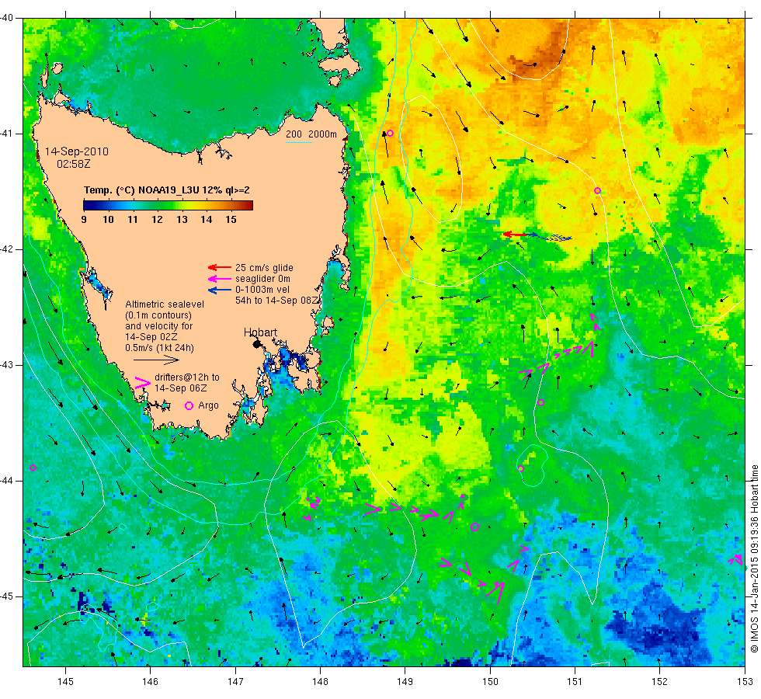Click the time label 02:58Z

pyautogui.click(x=73, y=164)
